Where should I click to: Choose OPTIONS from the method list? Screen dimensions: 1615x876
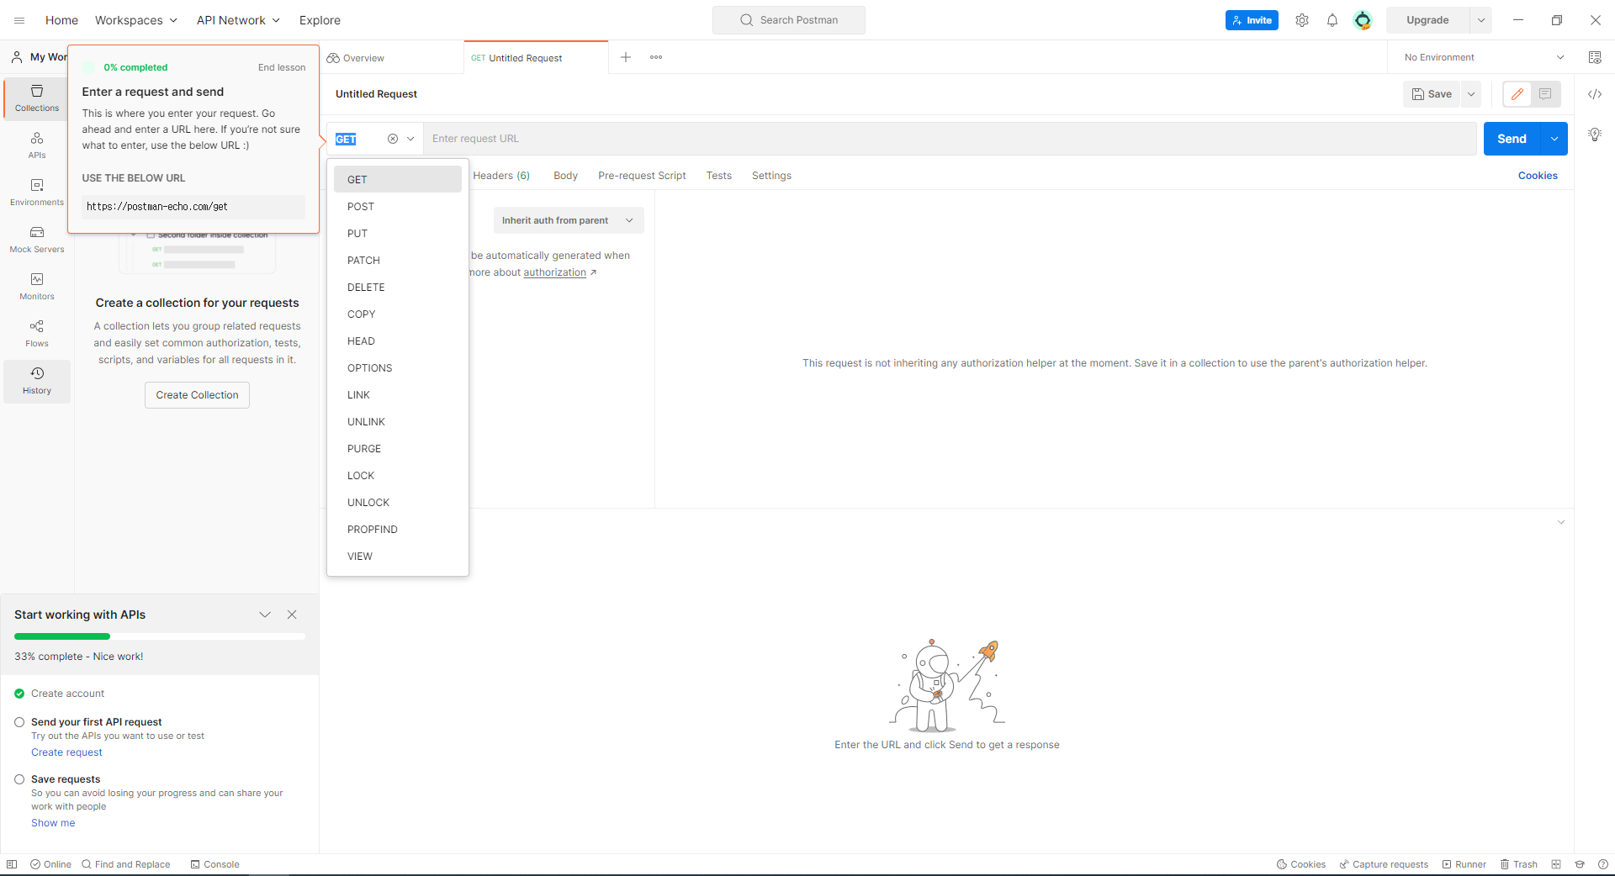tap(398, 368)
